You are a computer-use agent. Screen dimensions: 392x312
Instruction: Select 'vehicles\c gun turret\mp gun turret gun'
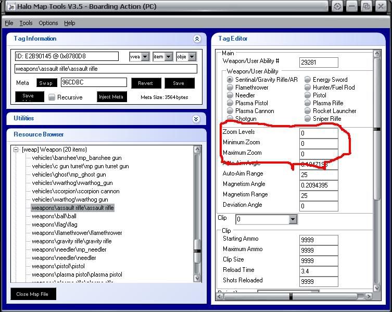click(x=80, y=166)
